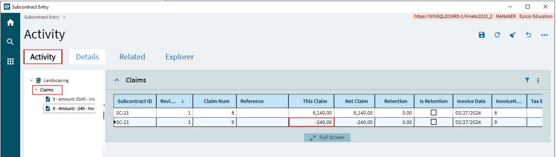
Task: Collapse the tree panel with splitter arrow
Action: pos(104,105)
